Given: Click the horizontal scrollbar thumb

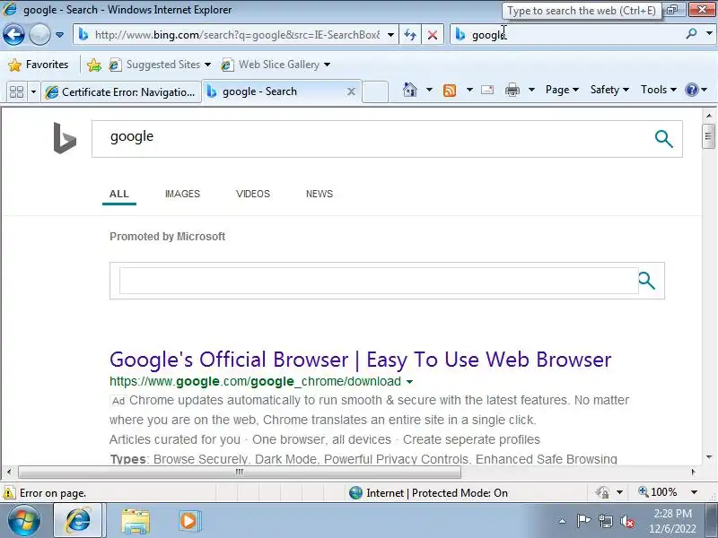Looking at the screenshot, I should 240,472.
